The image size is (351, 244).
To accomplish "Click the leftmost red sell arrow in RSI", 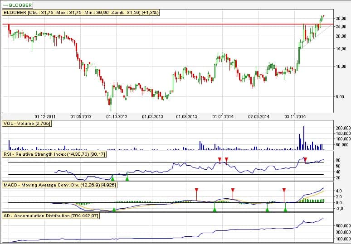I will pos(219,159).
